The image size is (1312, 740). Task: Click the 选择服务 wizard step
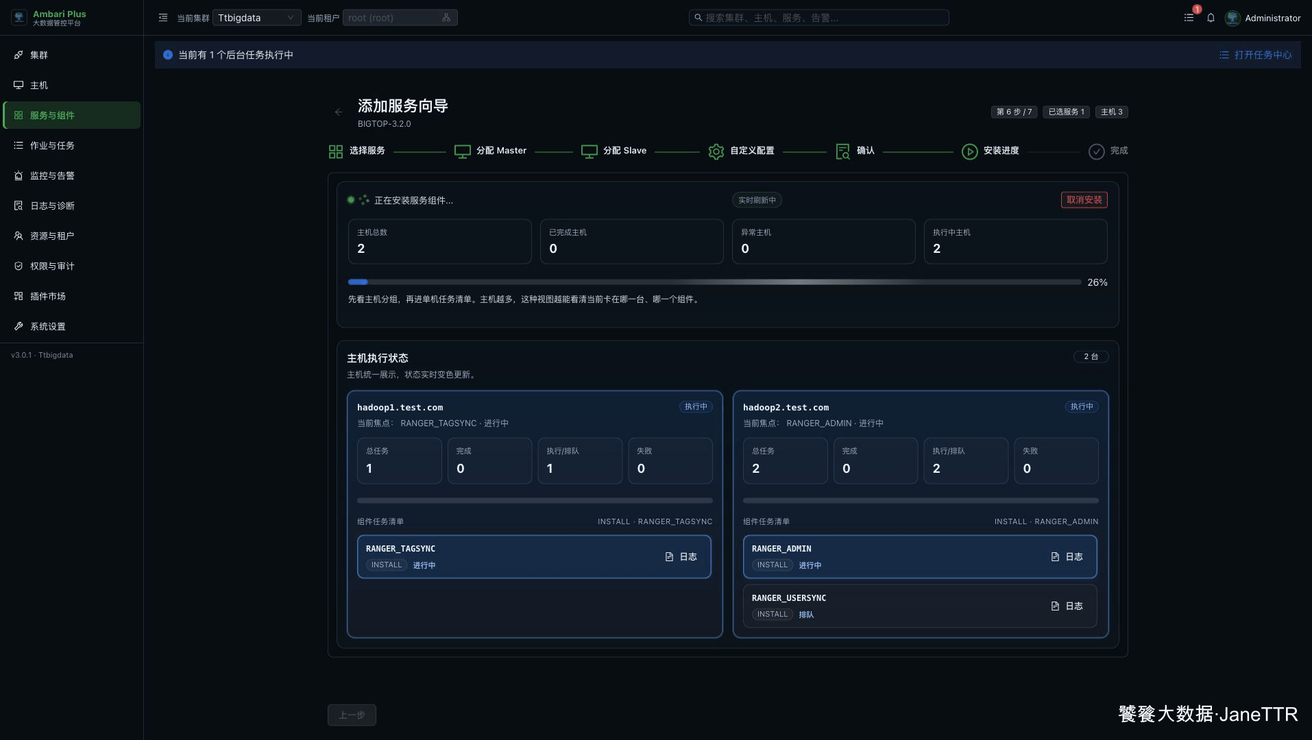[x=356, y=151]
